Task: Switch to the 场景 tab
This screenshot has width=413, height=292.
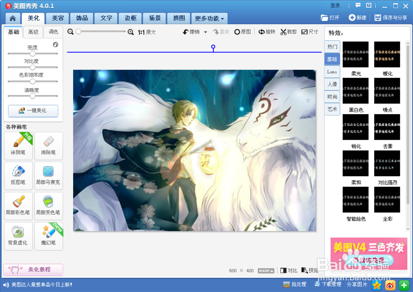Action: [x=155, y=18]
